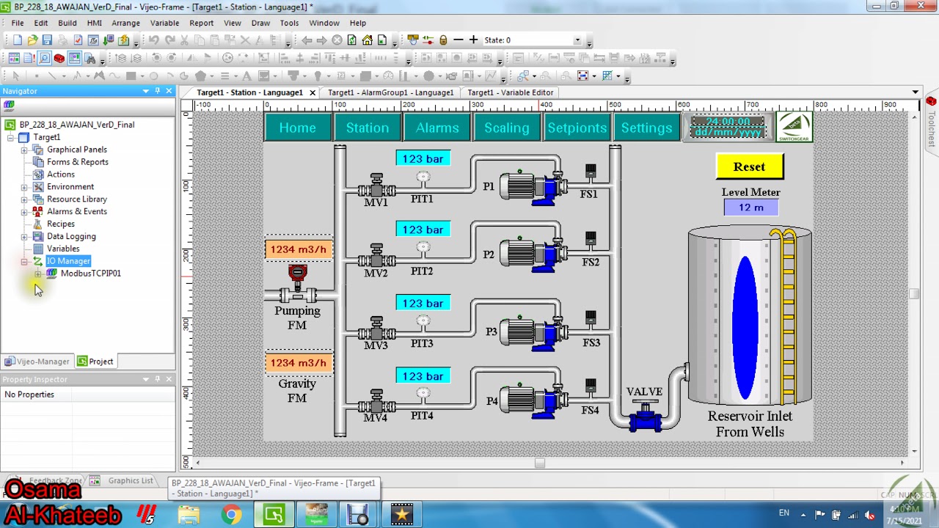Select the Forms & Reports tree item
Viewport: 939px width, 528px height.
click(x=77, y=162)
